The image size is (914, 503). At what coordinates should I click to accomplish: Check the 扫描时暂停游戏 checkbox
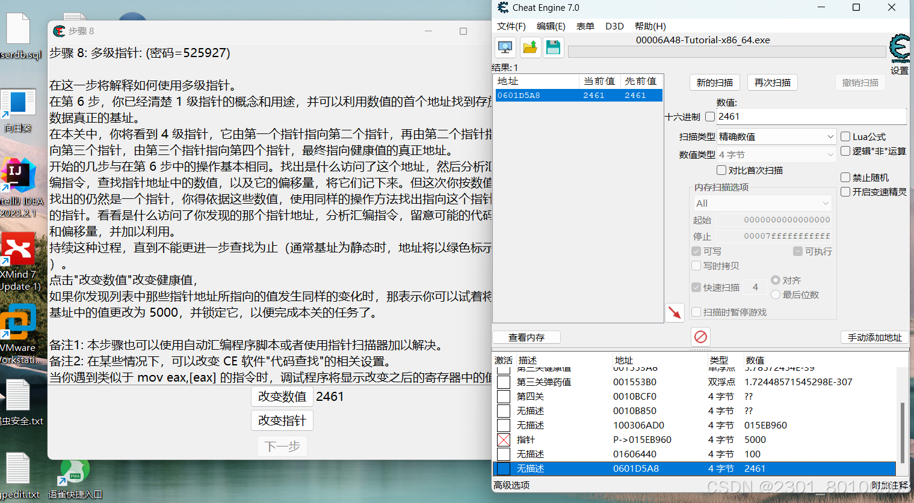696,312
